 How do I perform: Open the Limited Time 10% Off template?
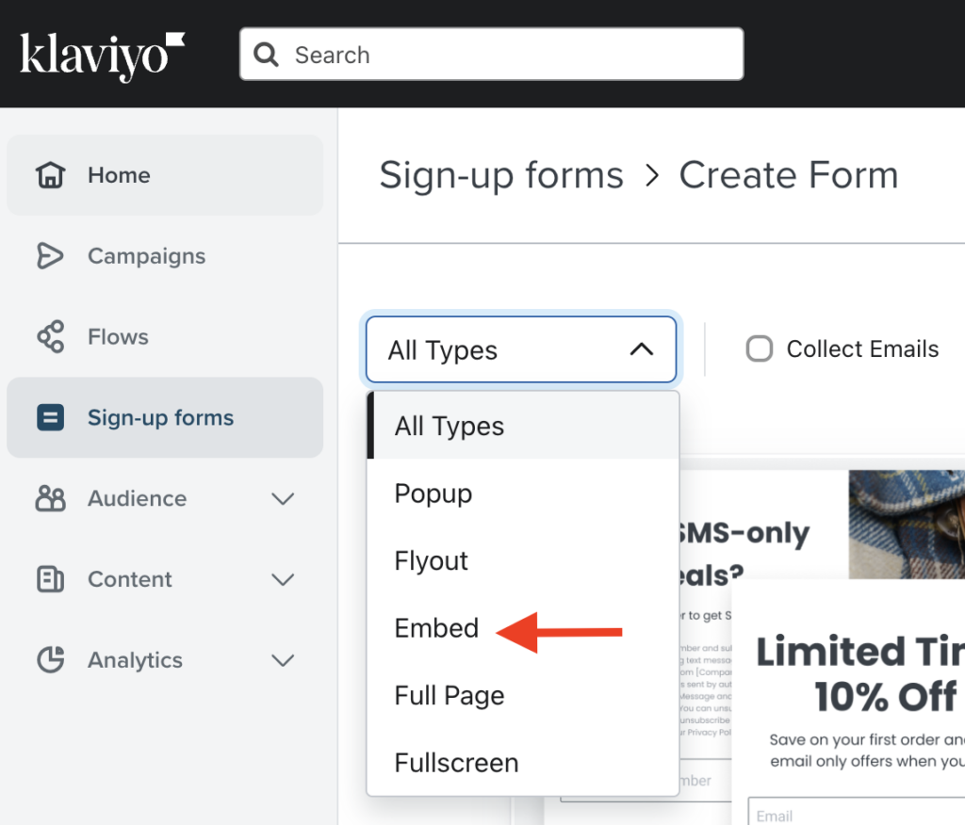(849, 702)
